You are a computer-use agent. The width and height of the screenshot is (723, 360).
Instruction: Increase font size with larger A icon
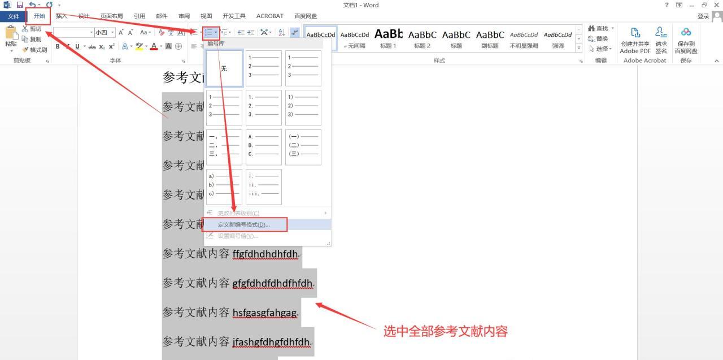pyautogui.click(x=121, y=33)
